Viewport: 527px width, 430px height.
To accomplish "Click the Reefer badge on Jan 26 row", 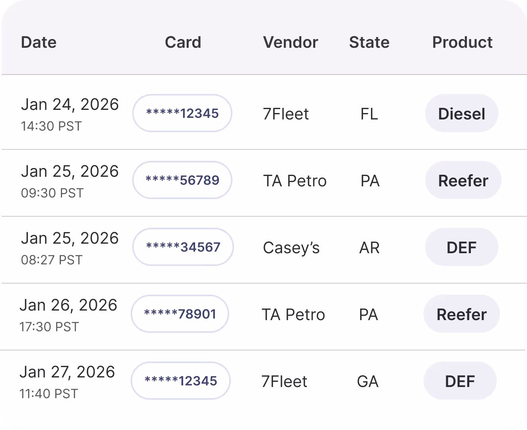I will point(461,314).
